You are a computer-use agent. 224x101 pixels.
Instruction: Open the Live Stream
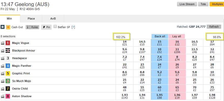(x=187, y=4)
